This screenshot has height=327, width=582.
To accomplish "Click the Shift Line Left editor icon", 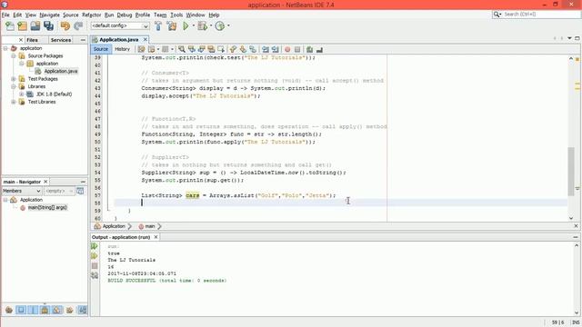I will 266,49.
